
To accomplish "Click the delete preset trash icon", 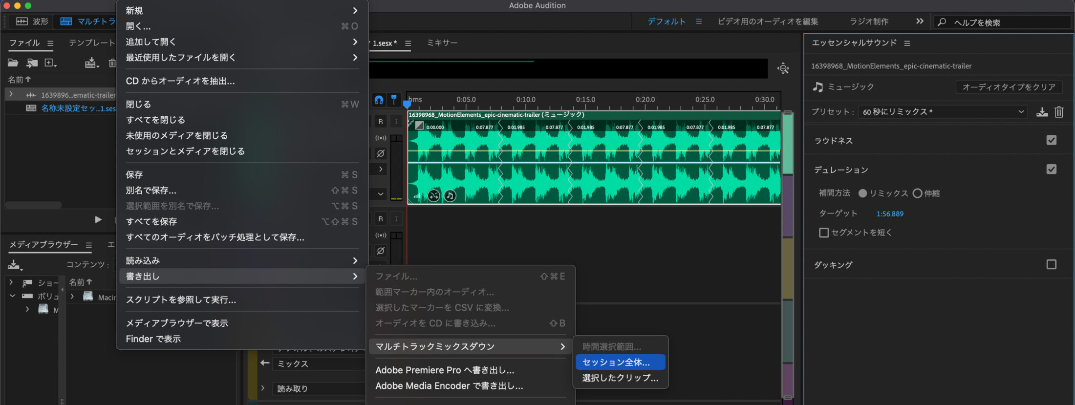I will (x=1059, y=112).
